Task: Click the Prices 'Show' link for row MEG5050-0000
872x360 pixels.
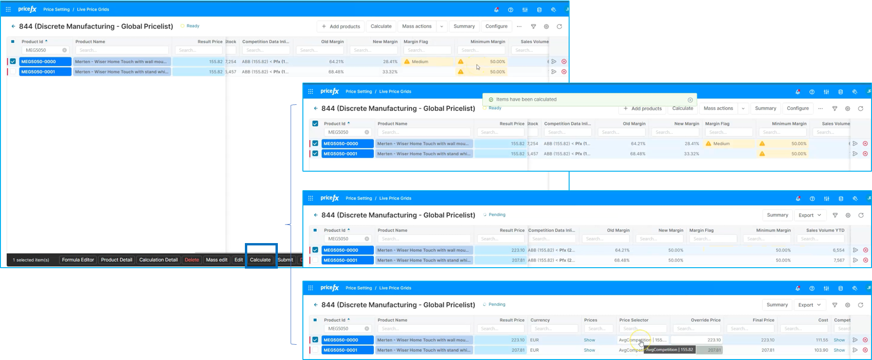Action: pos(589,340)
